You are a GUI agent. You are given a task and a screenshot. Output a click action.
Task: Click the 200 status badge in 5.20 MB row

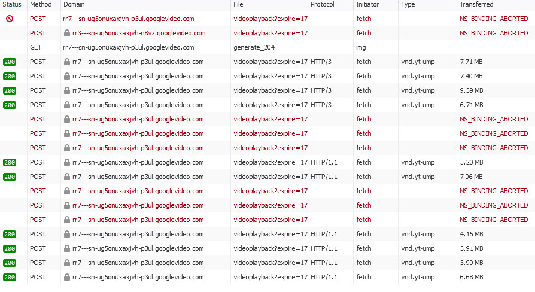[10, 163]
